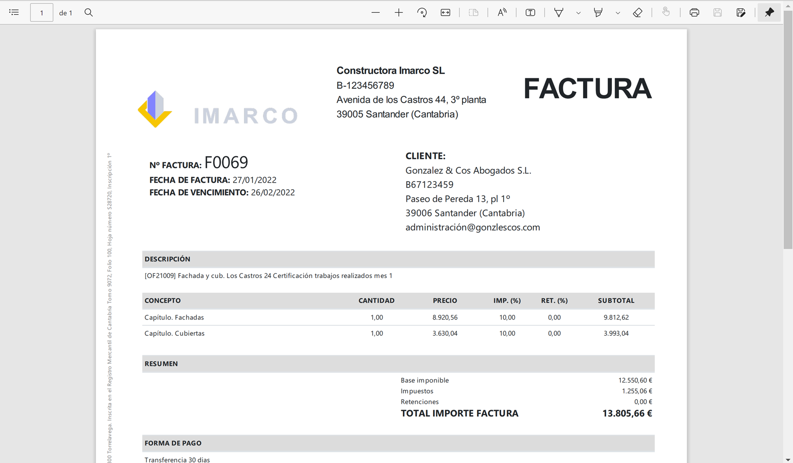Click the Transferencia 30 días payment text
Screen dimensions: 793x463
(177, 460)
